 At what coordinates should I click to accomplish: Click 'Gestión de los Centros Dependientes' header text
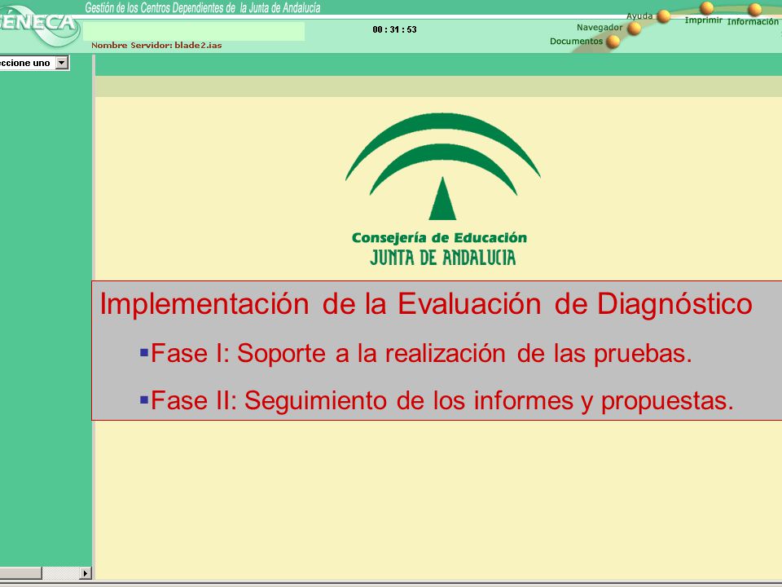click(x=203, y=7)
